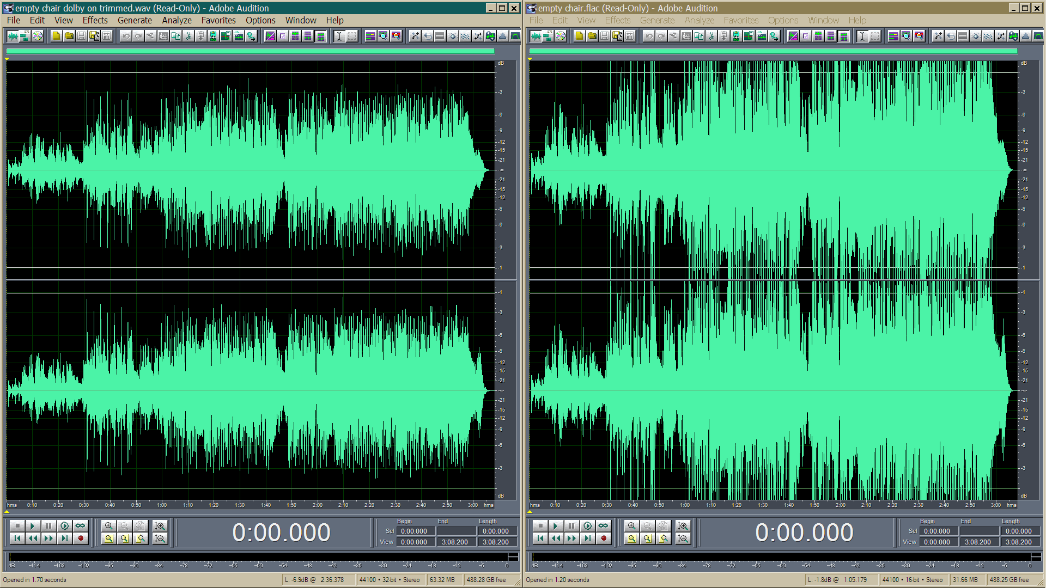Click Stop button in left window transport

(x=17, y=525)
